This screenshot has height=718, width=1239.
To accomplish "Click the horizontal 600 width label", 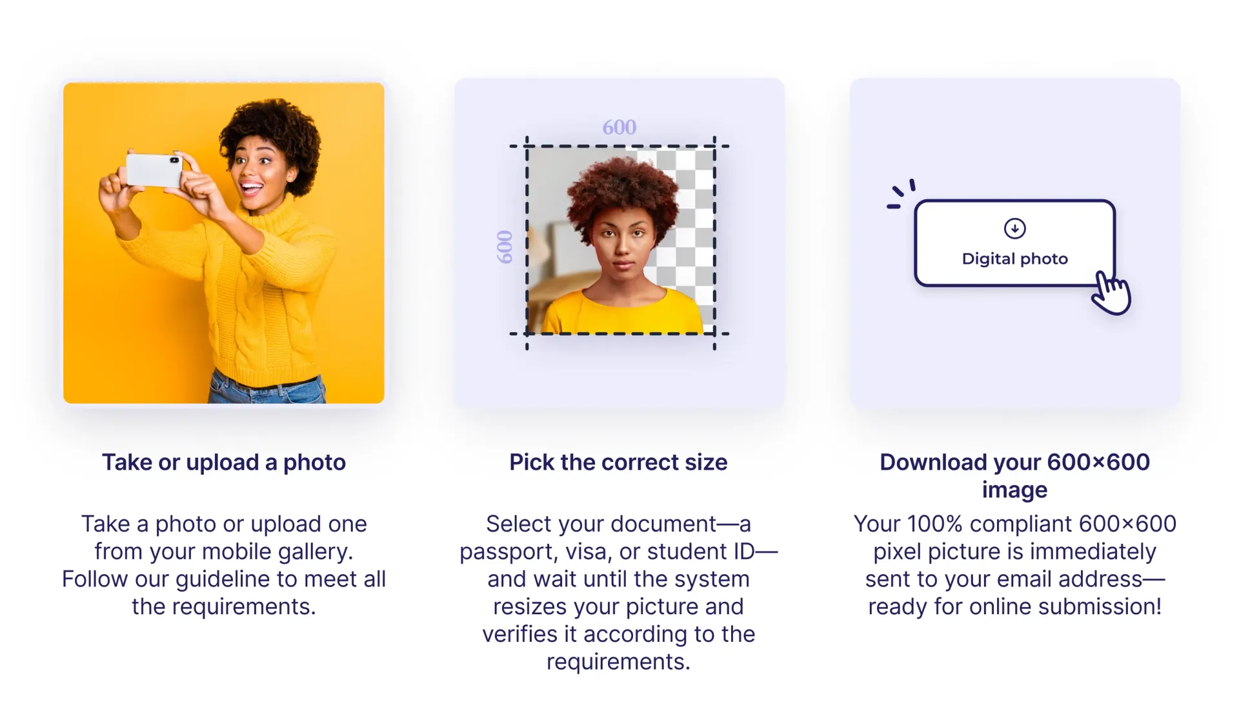I will pyautogui.click(x=619, y=128).
